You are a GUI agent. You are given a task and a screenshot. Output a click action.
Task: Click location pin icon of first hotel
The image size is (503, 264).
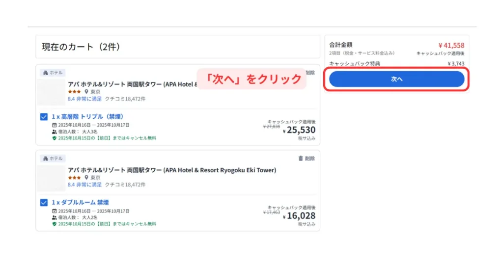point(86,92)
